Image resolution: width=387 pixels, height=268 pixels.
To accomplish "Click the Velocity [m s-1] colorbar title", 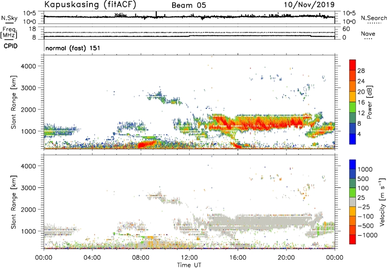I will (382, 202).
